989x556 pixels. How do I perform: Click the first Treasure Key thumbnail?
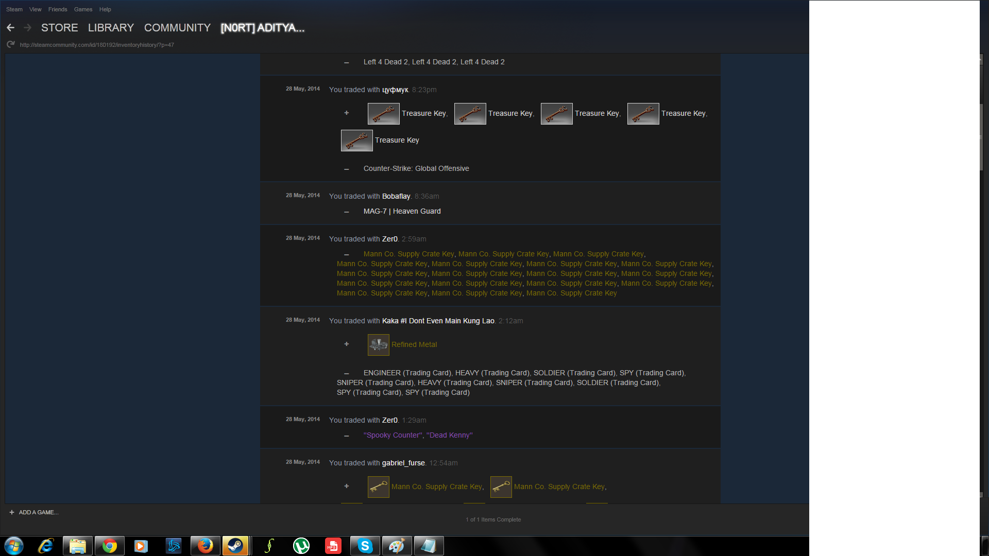tap(383, 114)
